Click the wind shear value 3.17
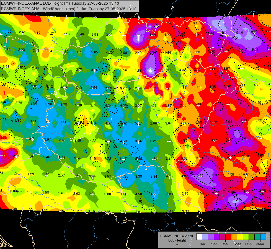Screen dimensions: 271x249 click(x=37, y=33)
